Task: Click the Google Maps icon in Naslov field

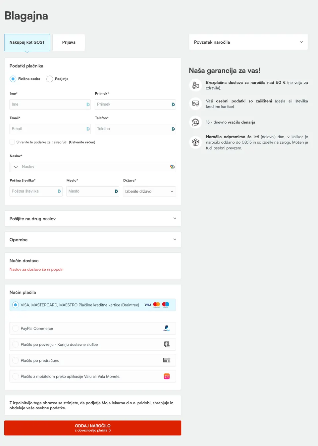Action: [x=172, y=167]
